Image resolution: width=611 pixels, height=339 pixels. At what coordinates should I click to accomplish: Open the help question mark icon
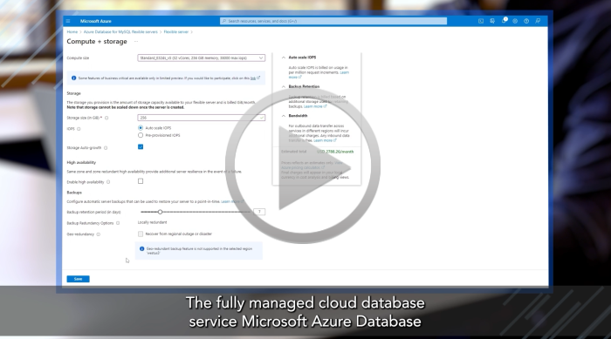[526, 21]
